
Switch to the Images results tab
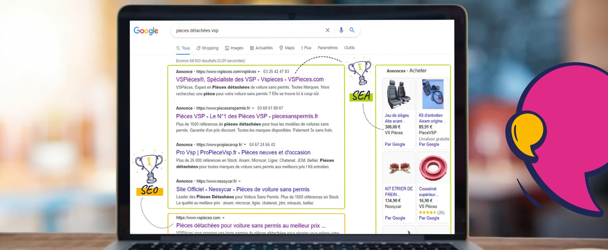click(234, 48)
